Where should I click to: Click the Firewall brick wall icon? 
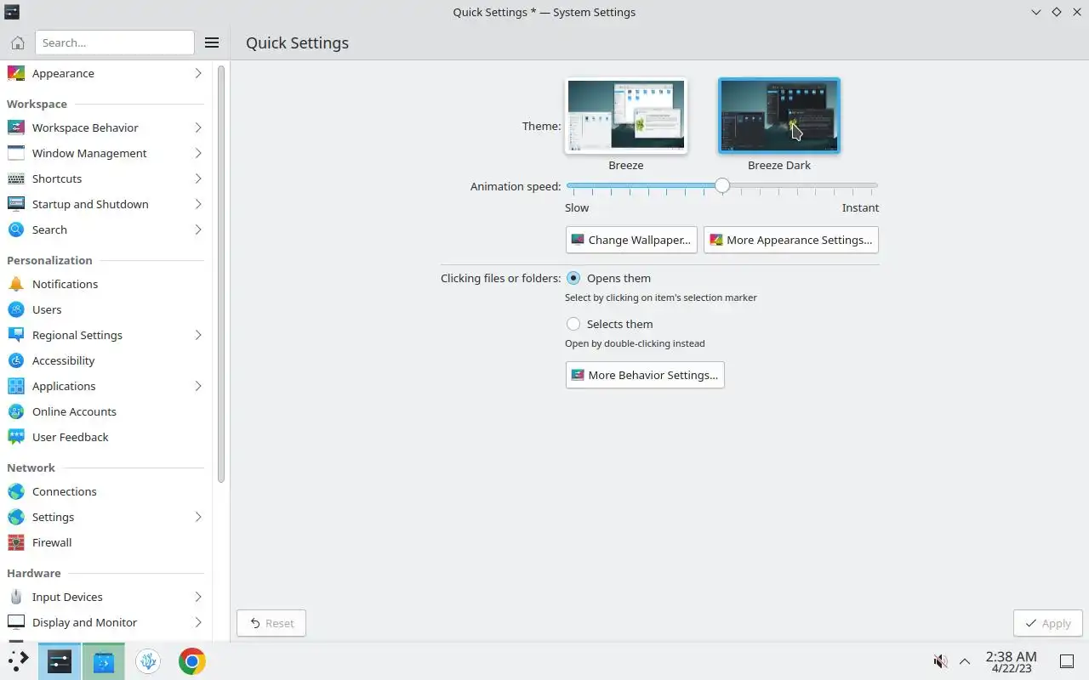15,542
